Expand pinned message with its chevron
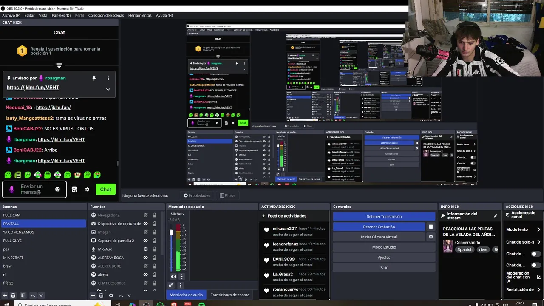This screenshot has height=306, width=544. click(108, 89)
